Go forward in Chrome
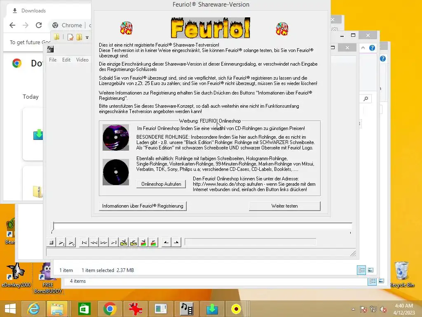This screenshot has height=317, width=422. click(x=26, y=25)
